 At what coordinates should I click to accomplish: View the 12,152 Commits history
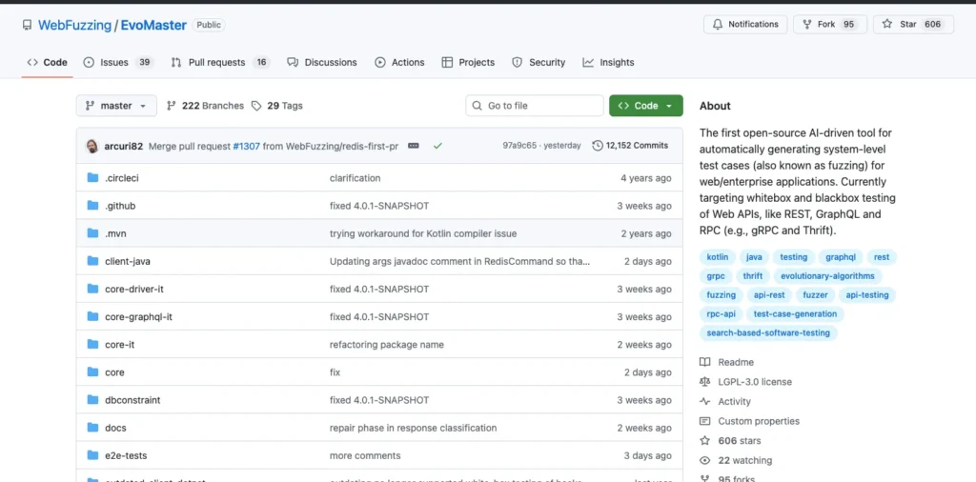631,146
